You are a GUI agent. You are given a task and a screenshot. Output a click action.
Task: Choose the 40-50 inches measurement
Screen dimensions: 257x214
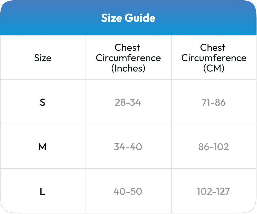click(128, 191)
